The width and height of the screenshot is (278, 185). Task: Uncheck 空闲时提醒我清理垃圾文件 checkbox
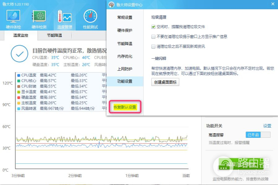[x=153, y=27]
